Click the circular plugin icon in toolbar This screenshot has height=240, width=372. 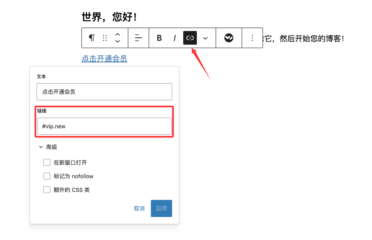pyautogui.click(x=229, y=38)
